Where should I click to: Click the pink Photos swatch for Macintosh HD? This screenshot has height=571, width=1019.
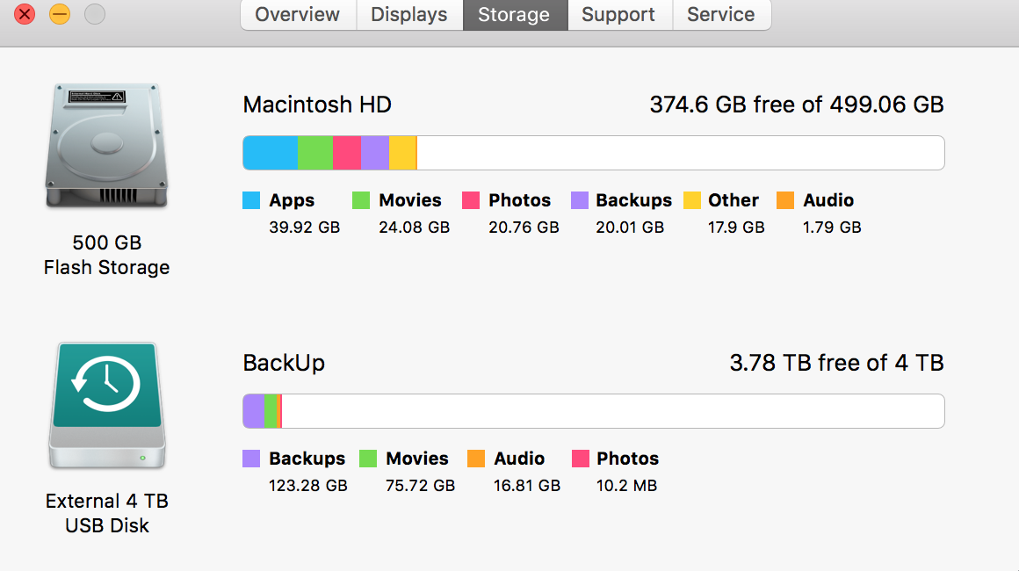coord(471,200)
